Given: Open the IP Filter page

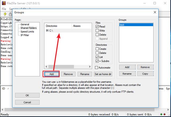Looking at the screenshot, I should tap(25, 35).
